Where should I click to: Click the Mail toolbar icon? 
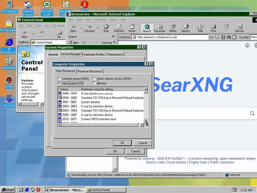coord(200,28)
